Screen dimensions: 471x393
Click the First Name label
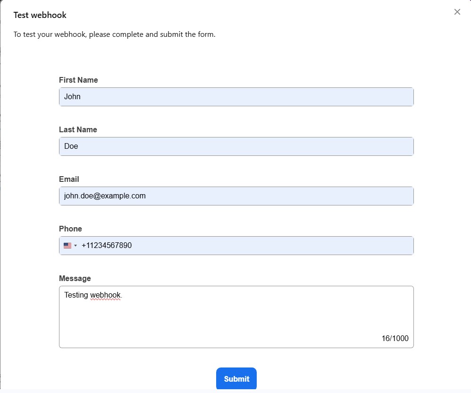pyautogui.click(x=78, y=80)
